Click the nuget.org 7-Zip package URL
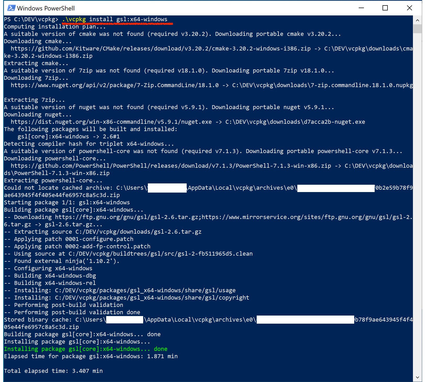The width and height of the screenshot is (425, 382). coord(115,85)
